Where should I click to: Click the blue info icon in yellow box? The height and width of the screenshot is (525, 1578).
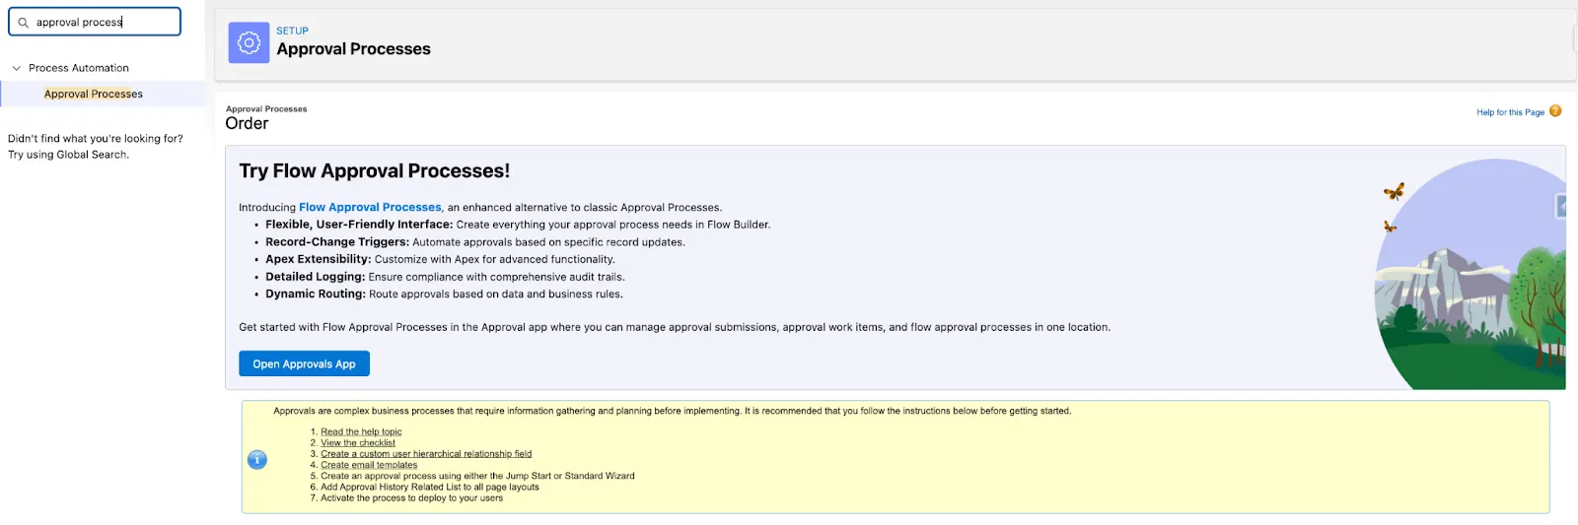pos(257,459)
